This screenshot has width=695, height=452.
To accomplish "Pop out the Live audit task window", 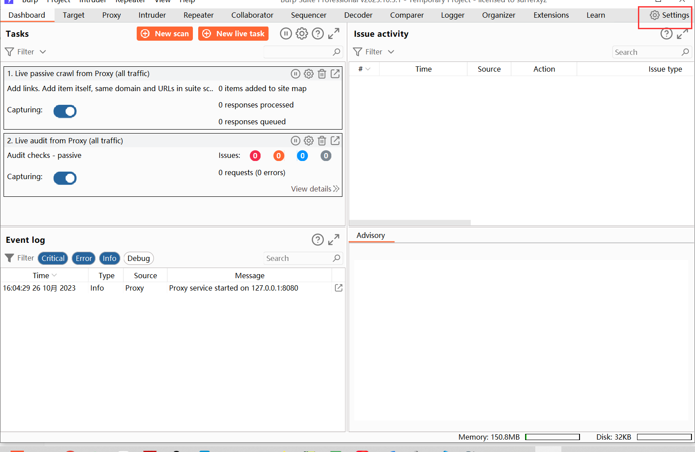I will coord(335,141).
